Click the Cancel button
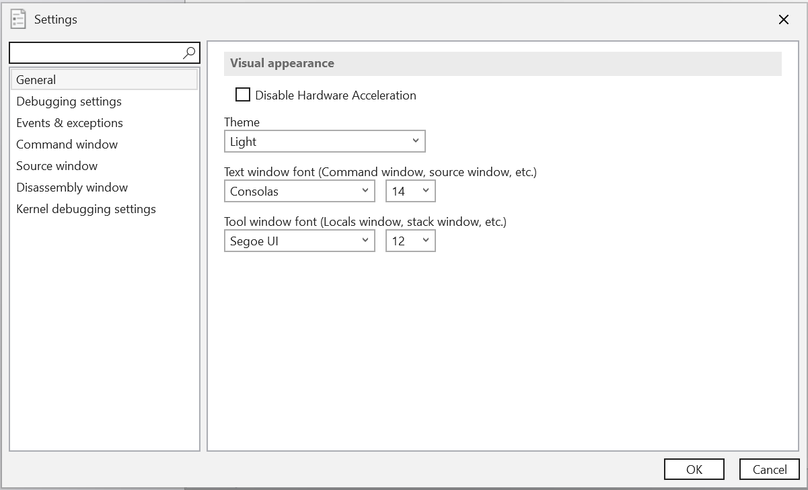808x490 pixels. [x=769, y=469]
